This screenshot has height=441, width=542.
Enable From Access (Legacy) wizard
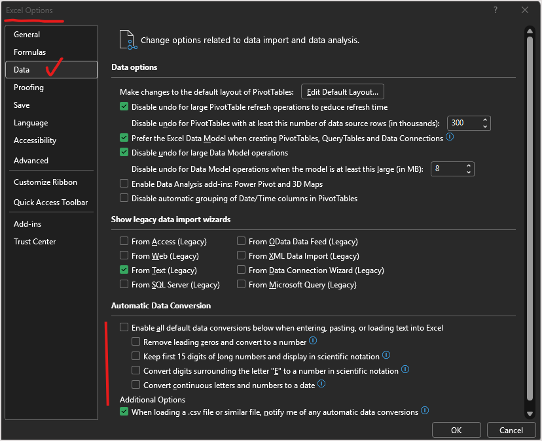coord(124,241)
